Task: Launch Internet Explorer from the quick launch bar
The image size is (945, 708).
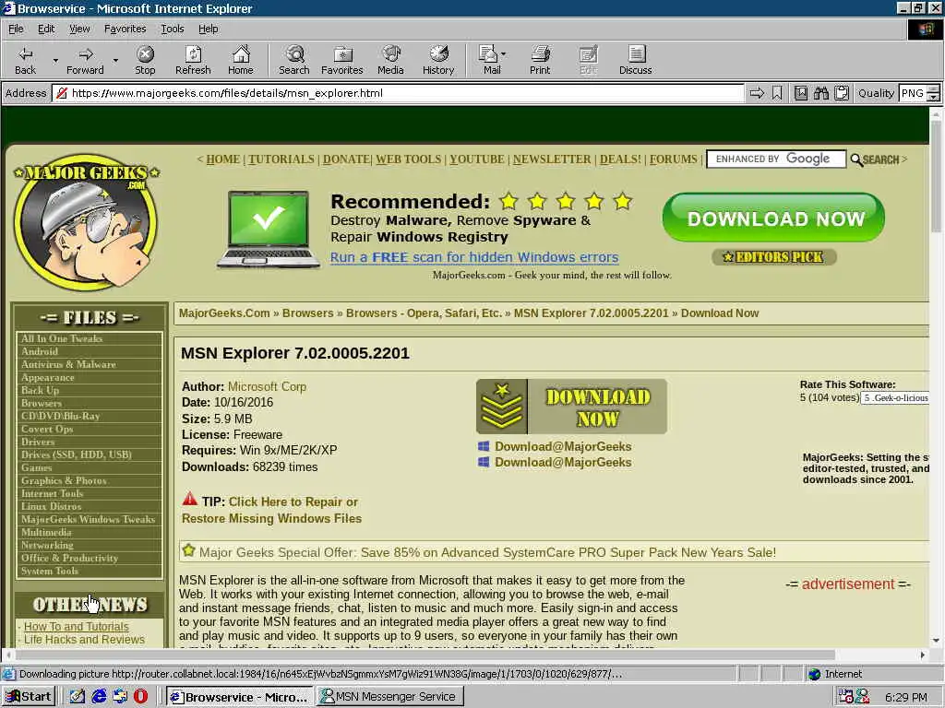Action: 99,697
